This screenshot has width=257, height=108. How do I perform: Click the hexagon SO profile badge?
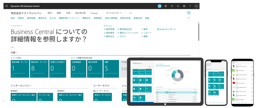[x=189, y=13]
